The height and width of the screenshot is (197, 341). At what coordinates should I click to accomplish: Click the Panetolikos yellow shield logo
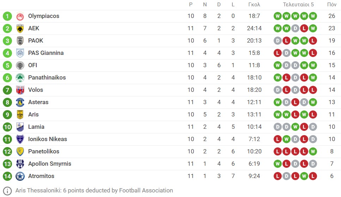point(20,151)
